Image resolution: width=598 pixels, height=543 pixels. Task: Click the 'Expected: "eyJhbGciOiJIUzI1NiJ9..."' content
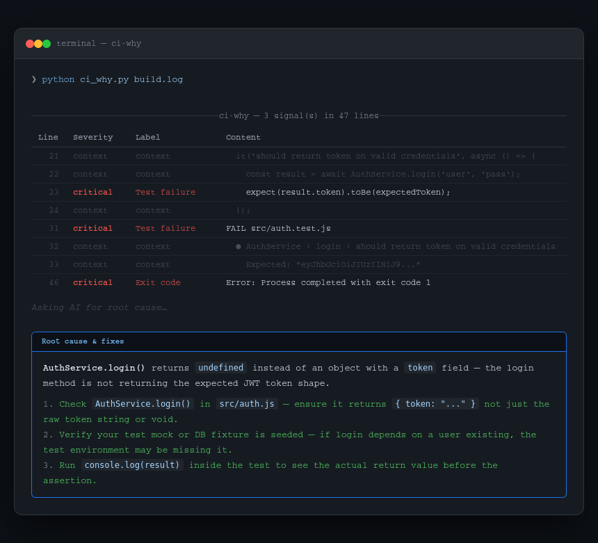click(333, 265)
